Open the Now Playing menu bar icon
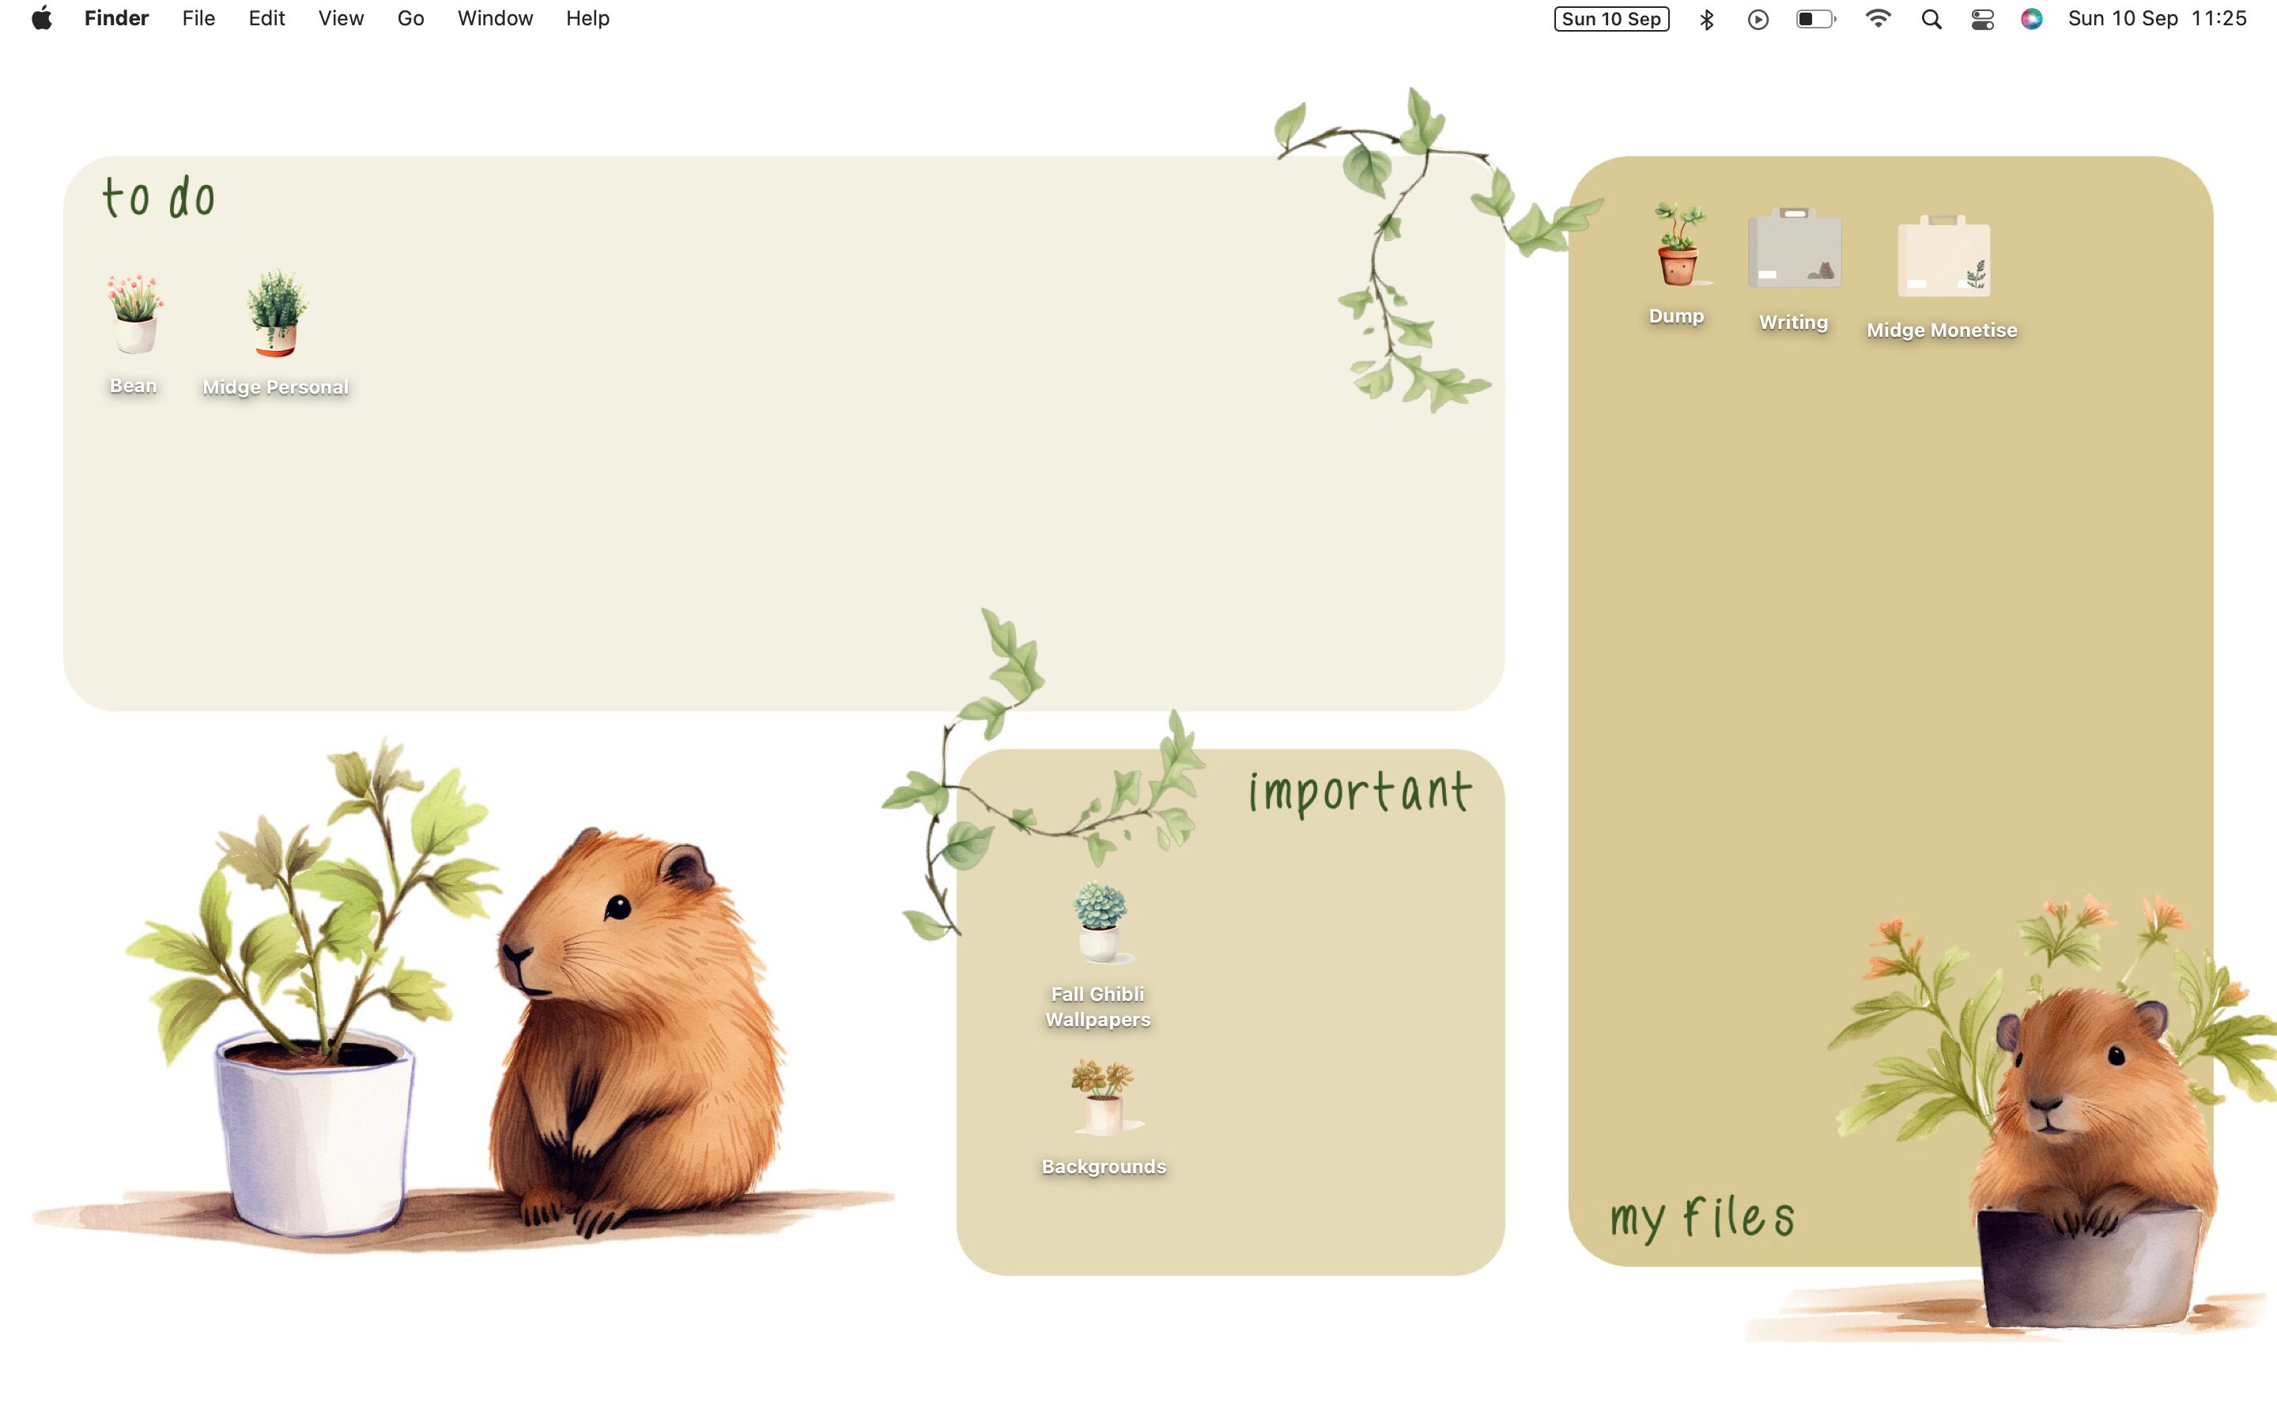This screenshot has height=1423, width=2277. [x=1758, y=18]
